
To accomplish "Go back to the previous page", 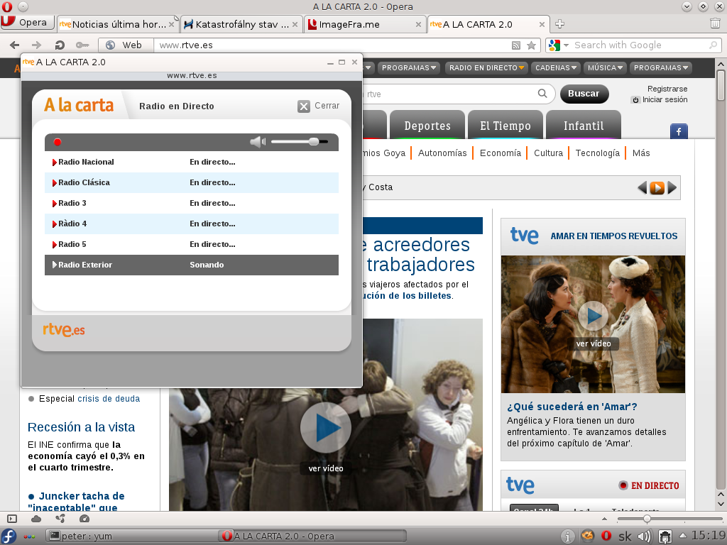I will click(15, 45).
